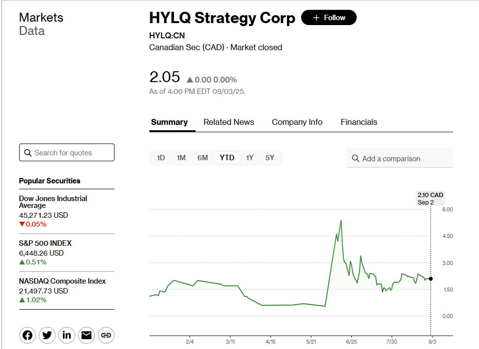Select the 5Y chart range
Viewport: 479px width, 349px height.
coord(270,158)
